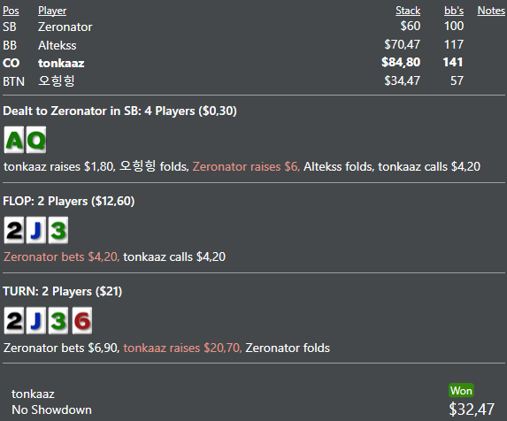Sort by the Player column header
The height and width of the screenshot is (421, 507).
click(x=52, y=11)
